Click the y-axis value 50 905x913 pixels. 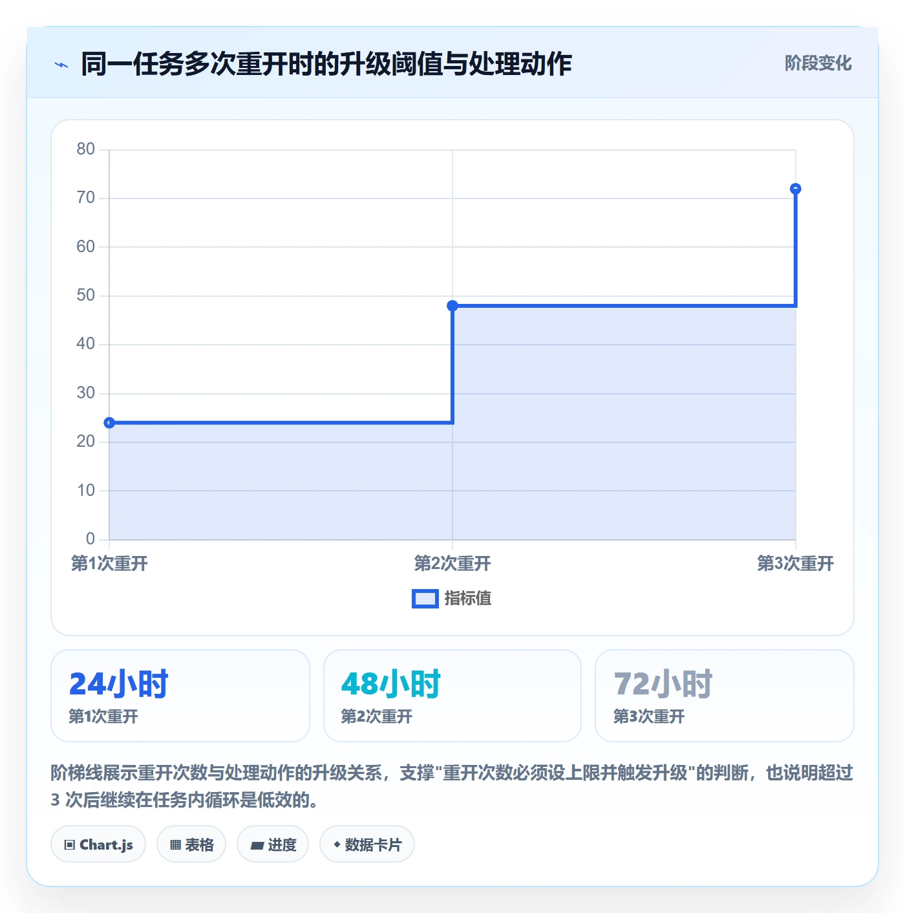coord(85,295)
